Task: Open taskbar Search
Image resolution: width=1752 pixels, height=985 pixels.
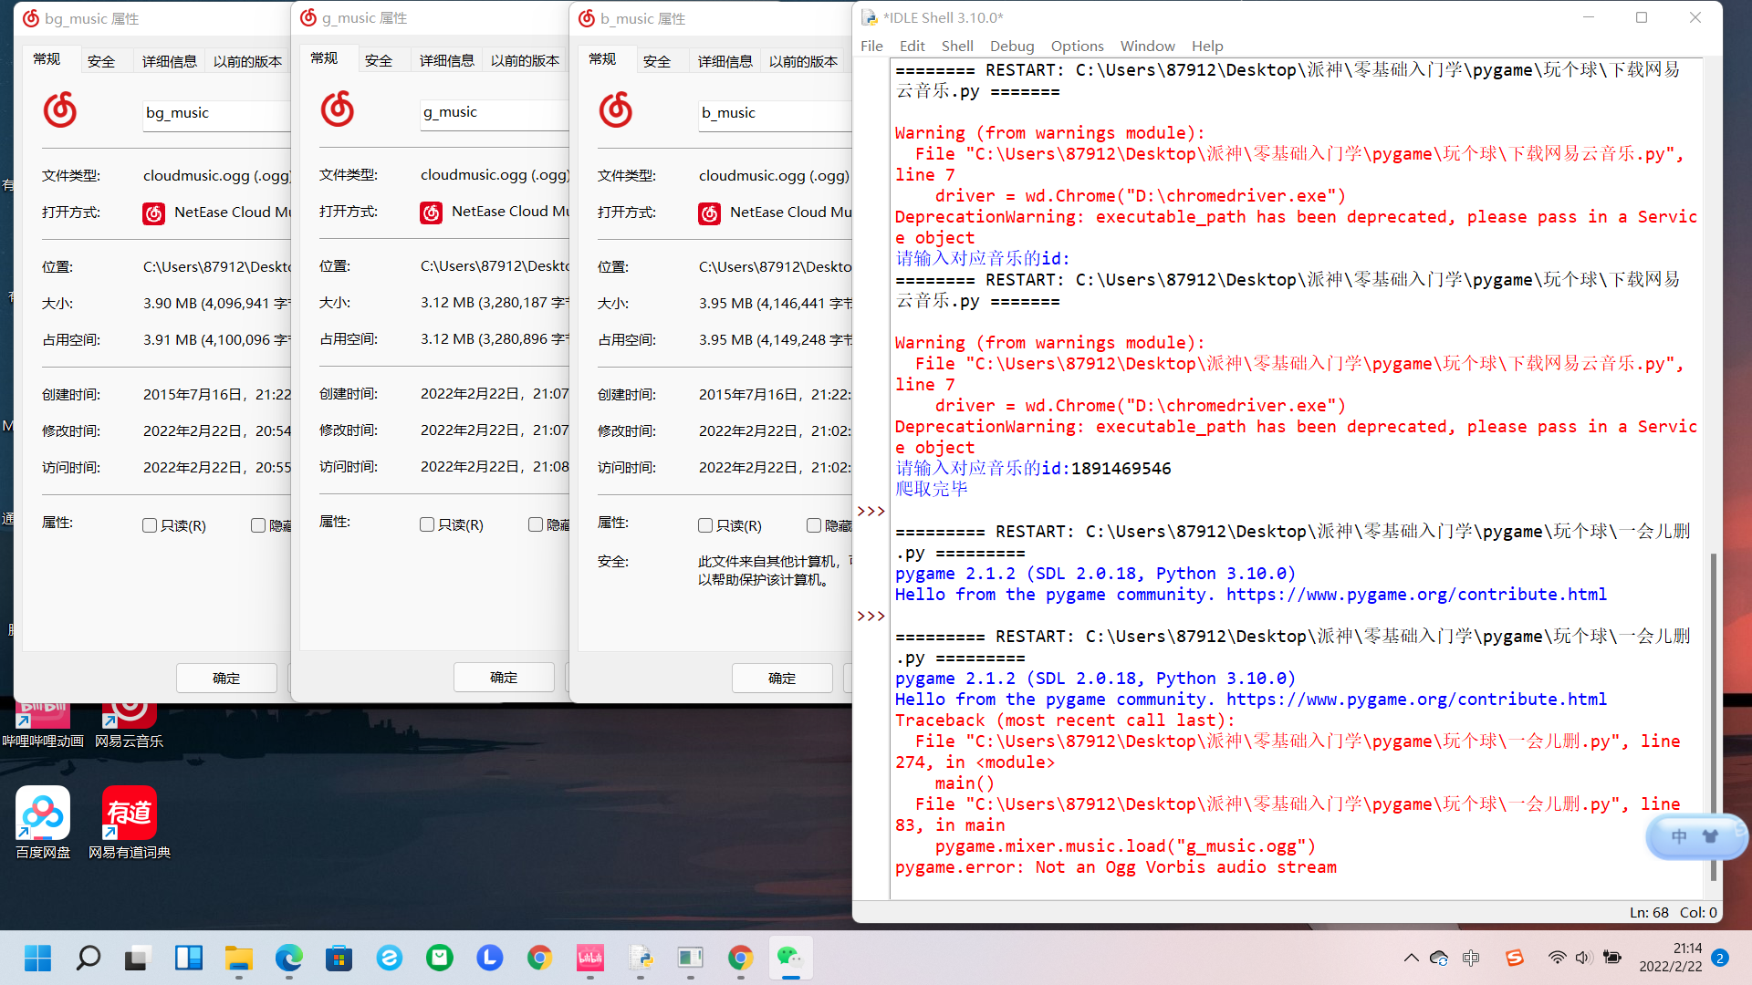Action: click(x=89, y=958)
